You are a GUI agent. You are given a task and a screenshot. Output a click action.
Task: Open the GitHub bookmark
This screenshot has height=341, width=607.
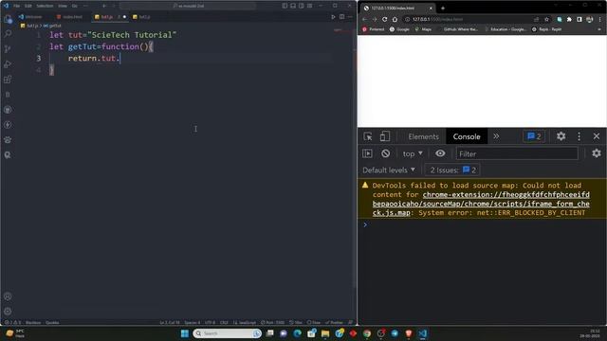tap(457, 29)
